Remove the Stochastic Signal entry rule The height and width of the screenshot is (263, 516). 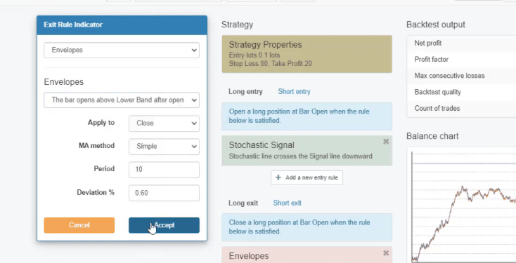click(386, 141)
